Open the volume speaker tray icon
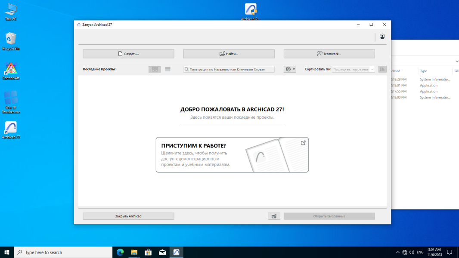The image size is (459, 258). click(x=412, y=252)
